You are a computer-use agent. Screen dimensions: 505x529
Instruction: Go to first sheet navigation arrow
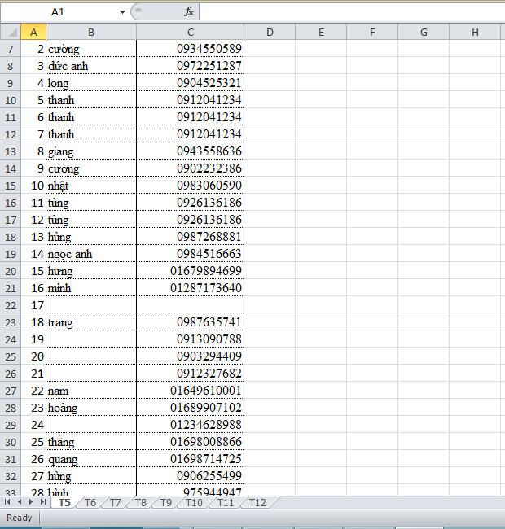point(7,502)
